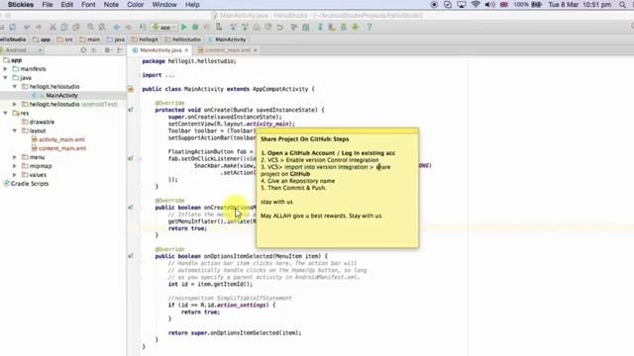Click sticky note title 'Share Project On GitHub: Steps'

pos(304,138)
